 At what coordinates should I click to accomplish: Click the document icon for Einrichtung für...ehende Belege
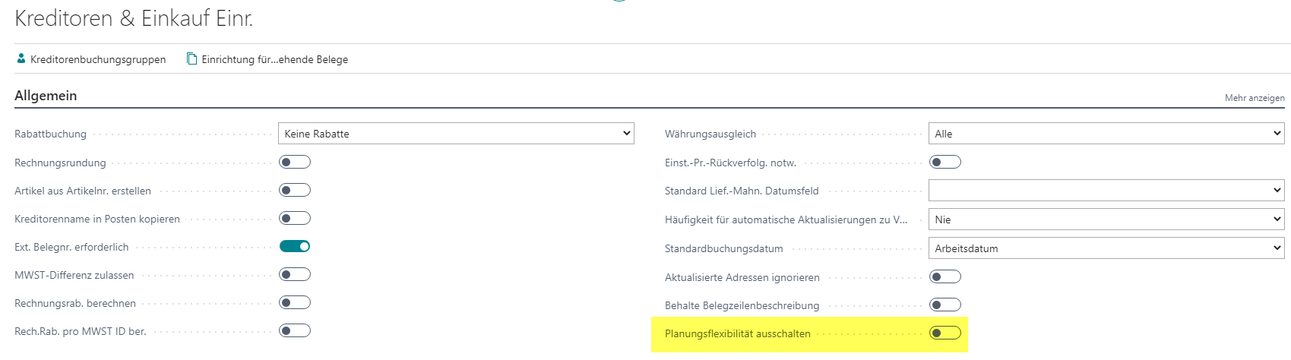click(191, 58)
